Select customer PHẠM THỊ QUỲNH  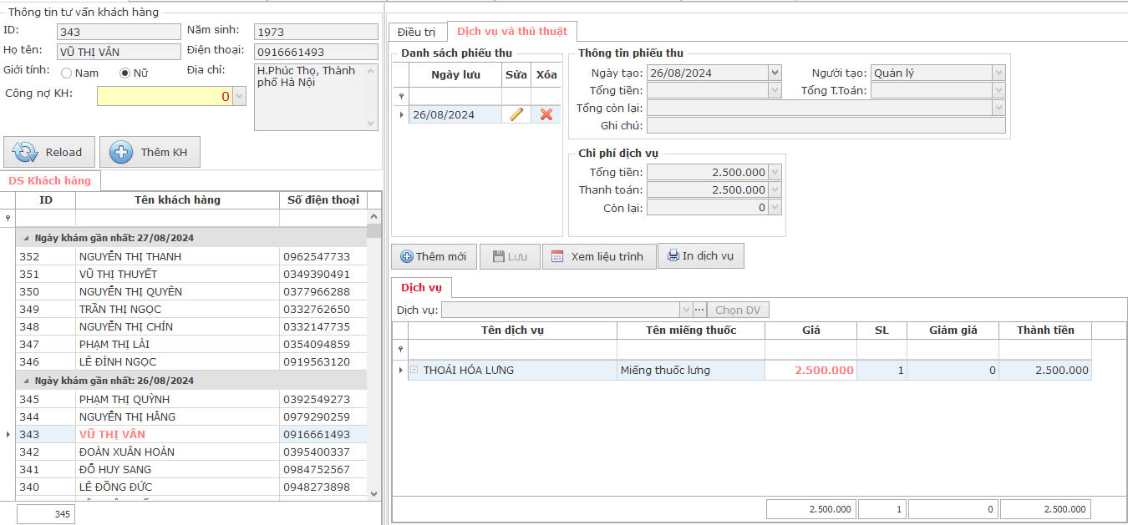(x=124, y=399)
